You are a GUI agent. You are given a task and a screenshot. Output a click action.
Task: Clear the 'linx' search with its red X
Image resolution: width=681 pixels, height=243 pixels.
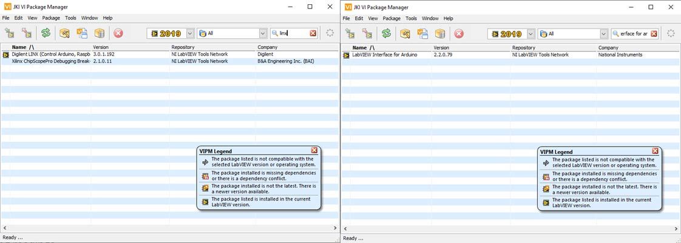coord(313,33)
